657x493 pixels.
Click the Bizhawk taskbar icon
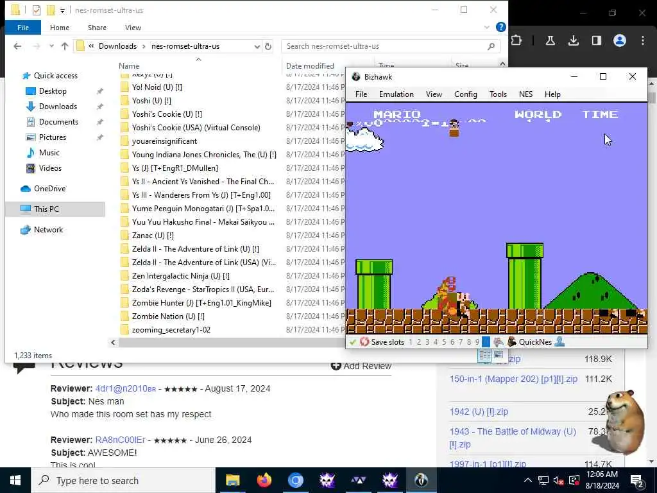click(x=421, y=480)
